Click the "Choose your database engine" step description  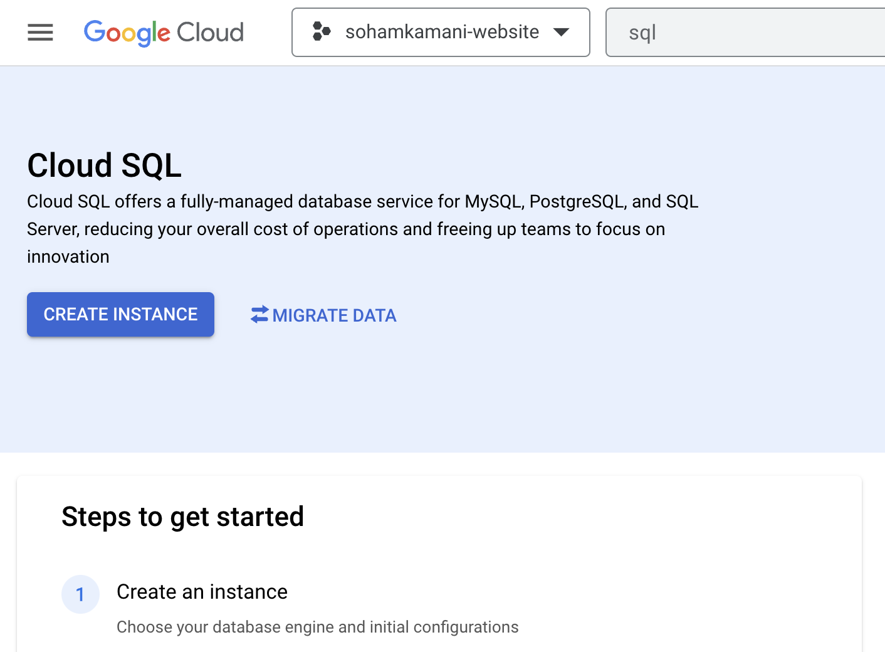317,627
